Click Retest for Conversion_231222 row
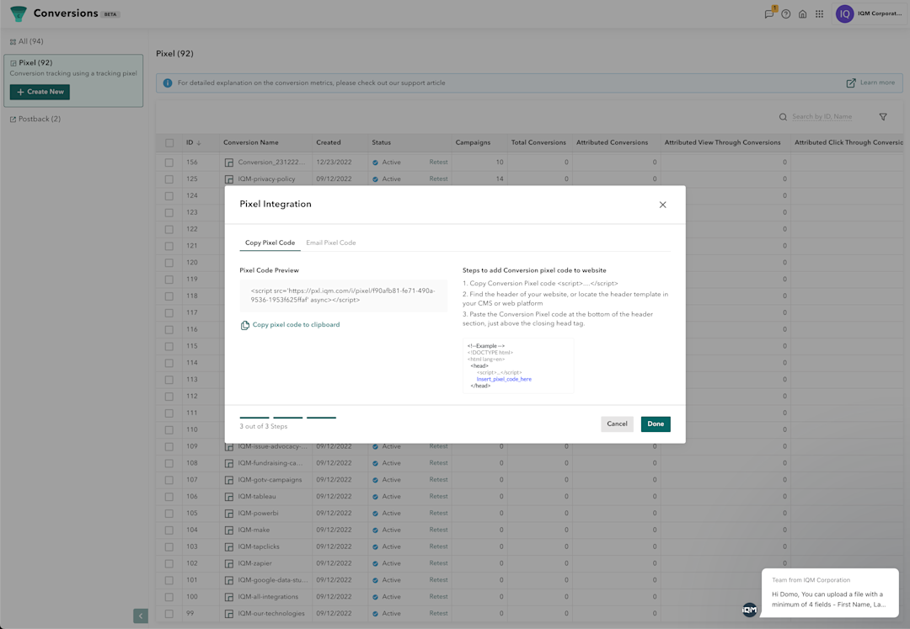Viewport: 910px width, 629px height. (438, 163)
